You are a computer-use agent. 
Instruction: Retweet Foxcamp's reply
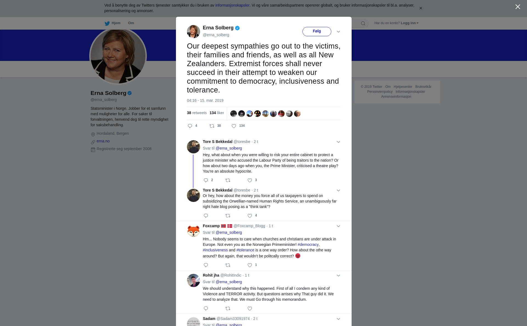pos(228,265)
